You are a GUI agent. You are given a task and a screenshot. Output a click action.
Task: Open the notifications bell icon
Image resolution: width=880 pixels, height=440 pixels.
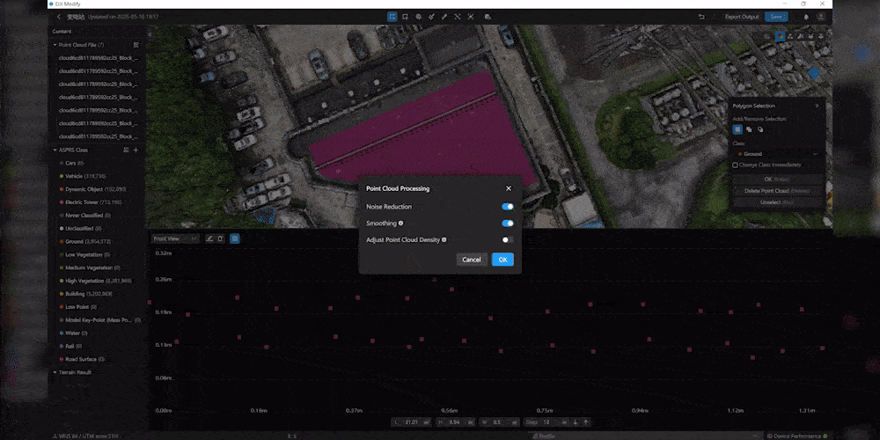806,17
